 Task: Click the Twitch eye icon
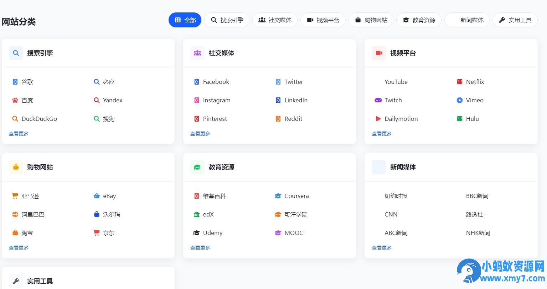pos(378,100)
